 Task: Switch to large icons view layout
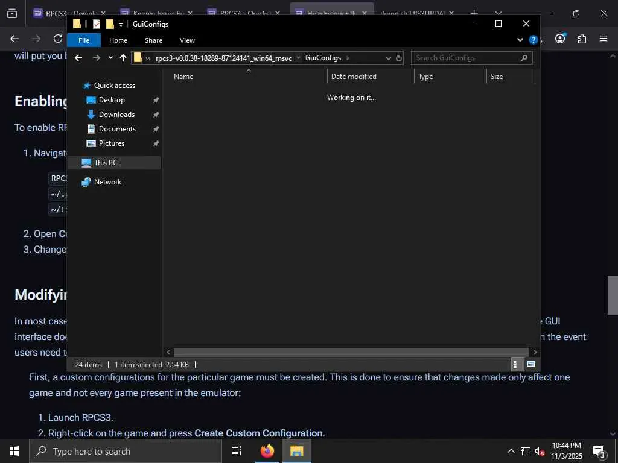point(531,364)
